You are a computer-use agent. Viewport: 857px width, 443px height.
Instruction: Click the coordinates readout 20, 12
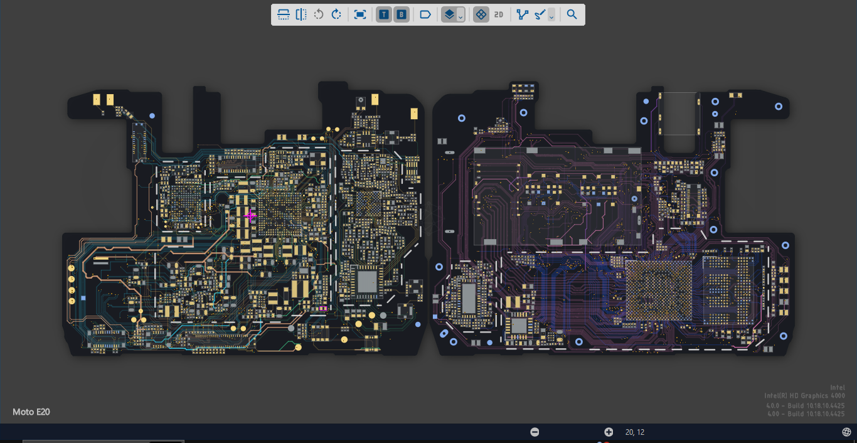coord(635,432)
